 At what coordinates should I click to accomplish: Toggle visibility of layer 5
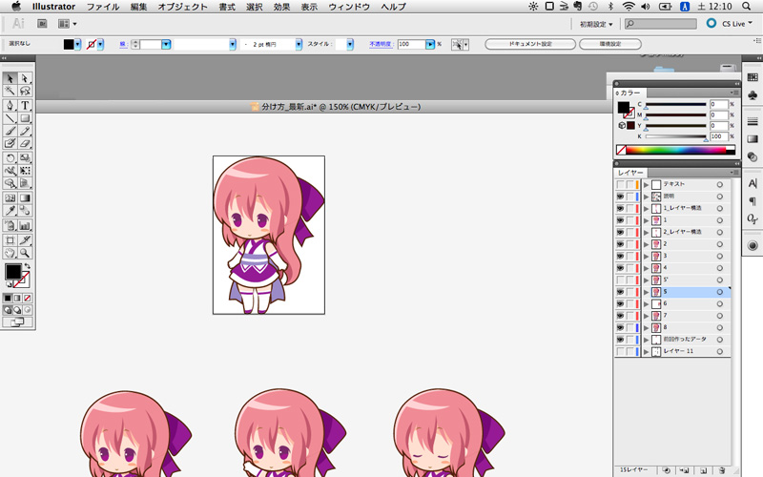(620, 292)
